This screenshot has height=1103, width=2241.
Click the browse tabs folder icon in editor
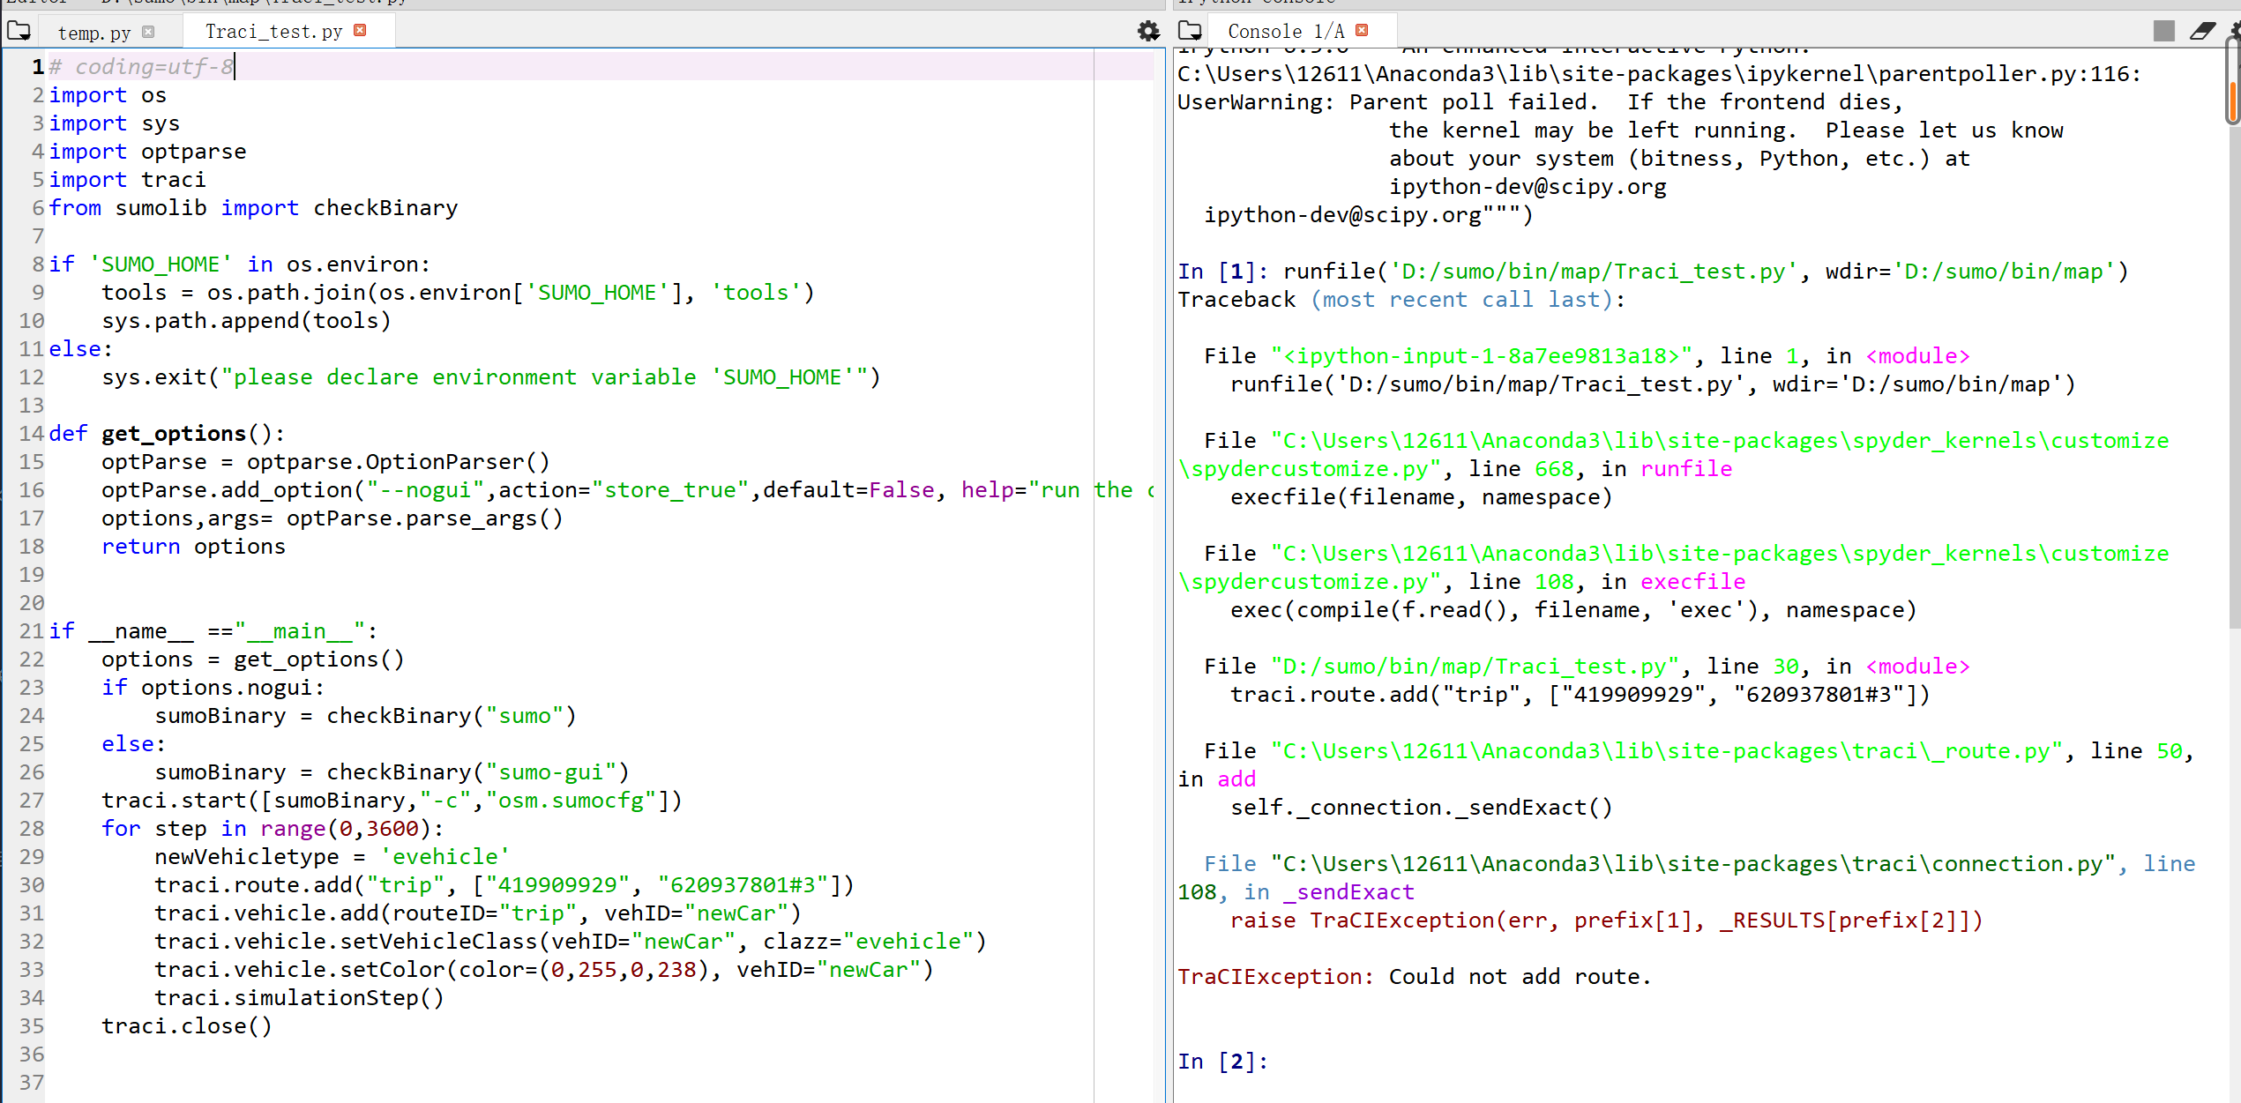click(19, 30)
